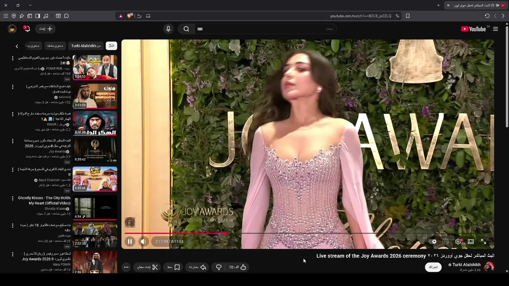Select the 'Related content' filter chip
509x286 pixels.
click(55, 46)
